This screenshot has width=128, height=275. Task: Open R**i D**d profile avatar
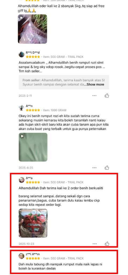tap(21, 55)
